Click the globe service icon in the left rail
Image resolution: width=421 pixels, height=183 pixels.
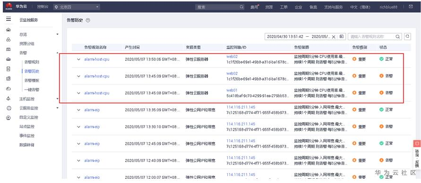[9, 108]
